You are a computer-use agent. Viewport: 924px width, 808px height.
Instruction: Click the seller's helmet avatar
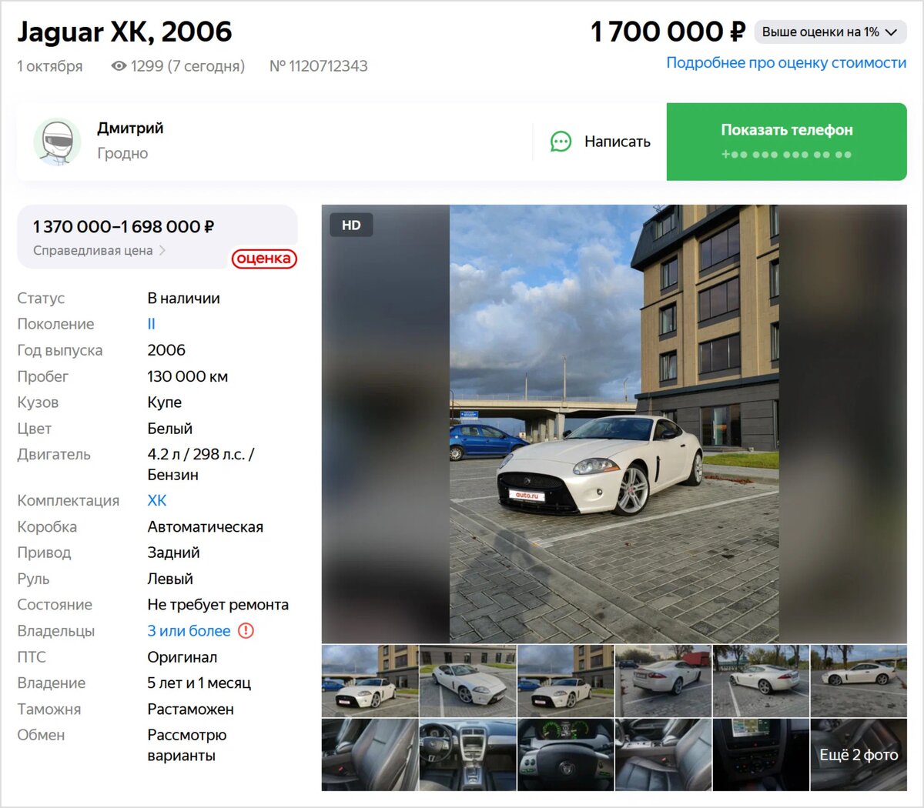point(57,142)
